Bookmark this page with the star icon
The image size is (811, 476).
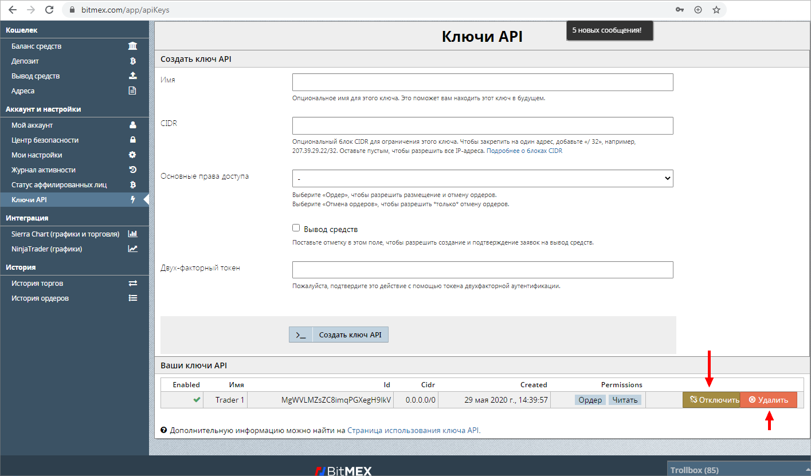(x=716, y=10)
